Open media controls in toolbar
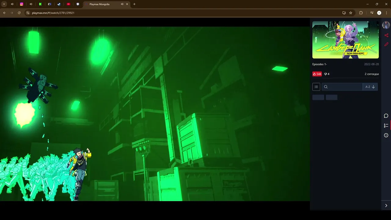 pos(372,13)
